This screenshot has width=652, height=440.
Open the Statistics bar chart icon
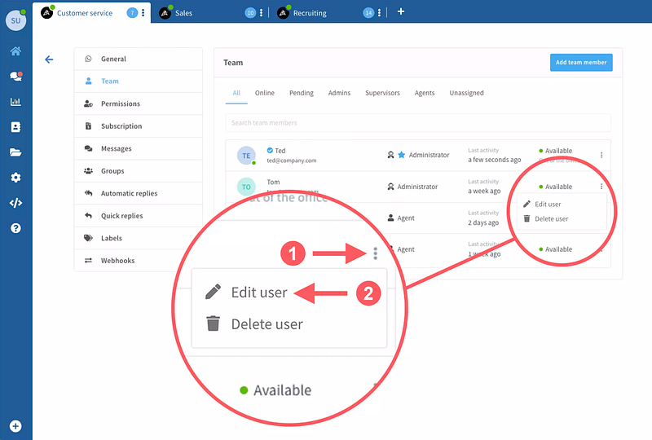[x=15, y=102]
